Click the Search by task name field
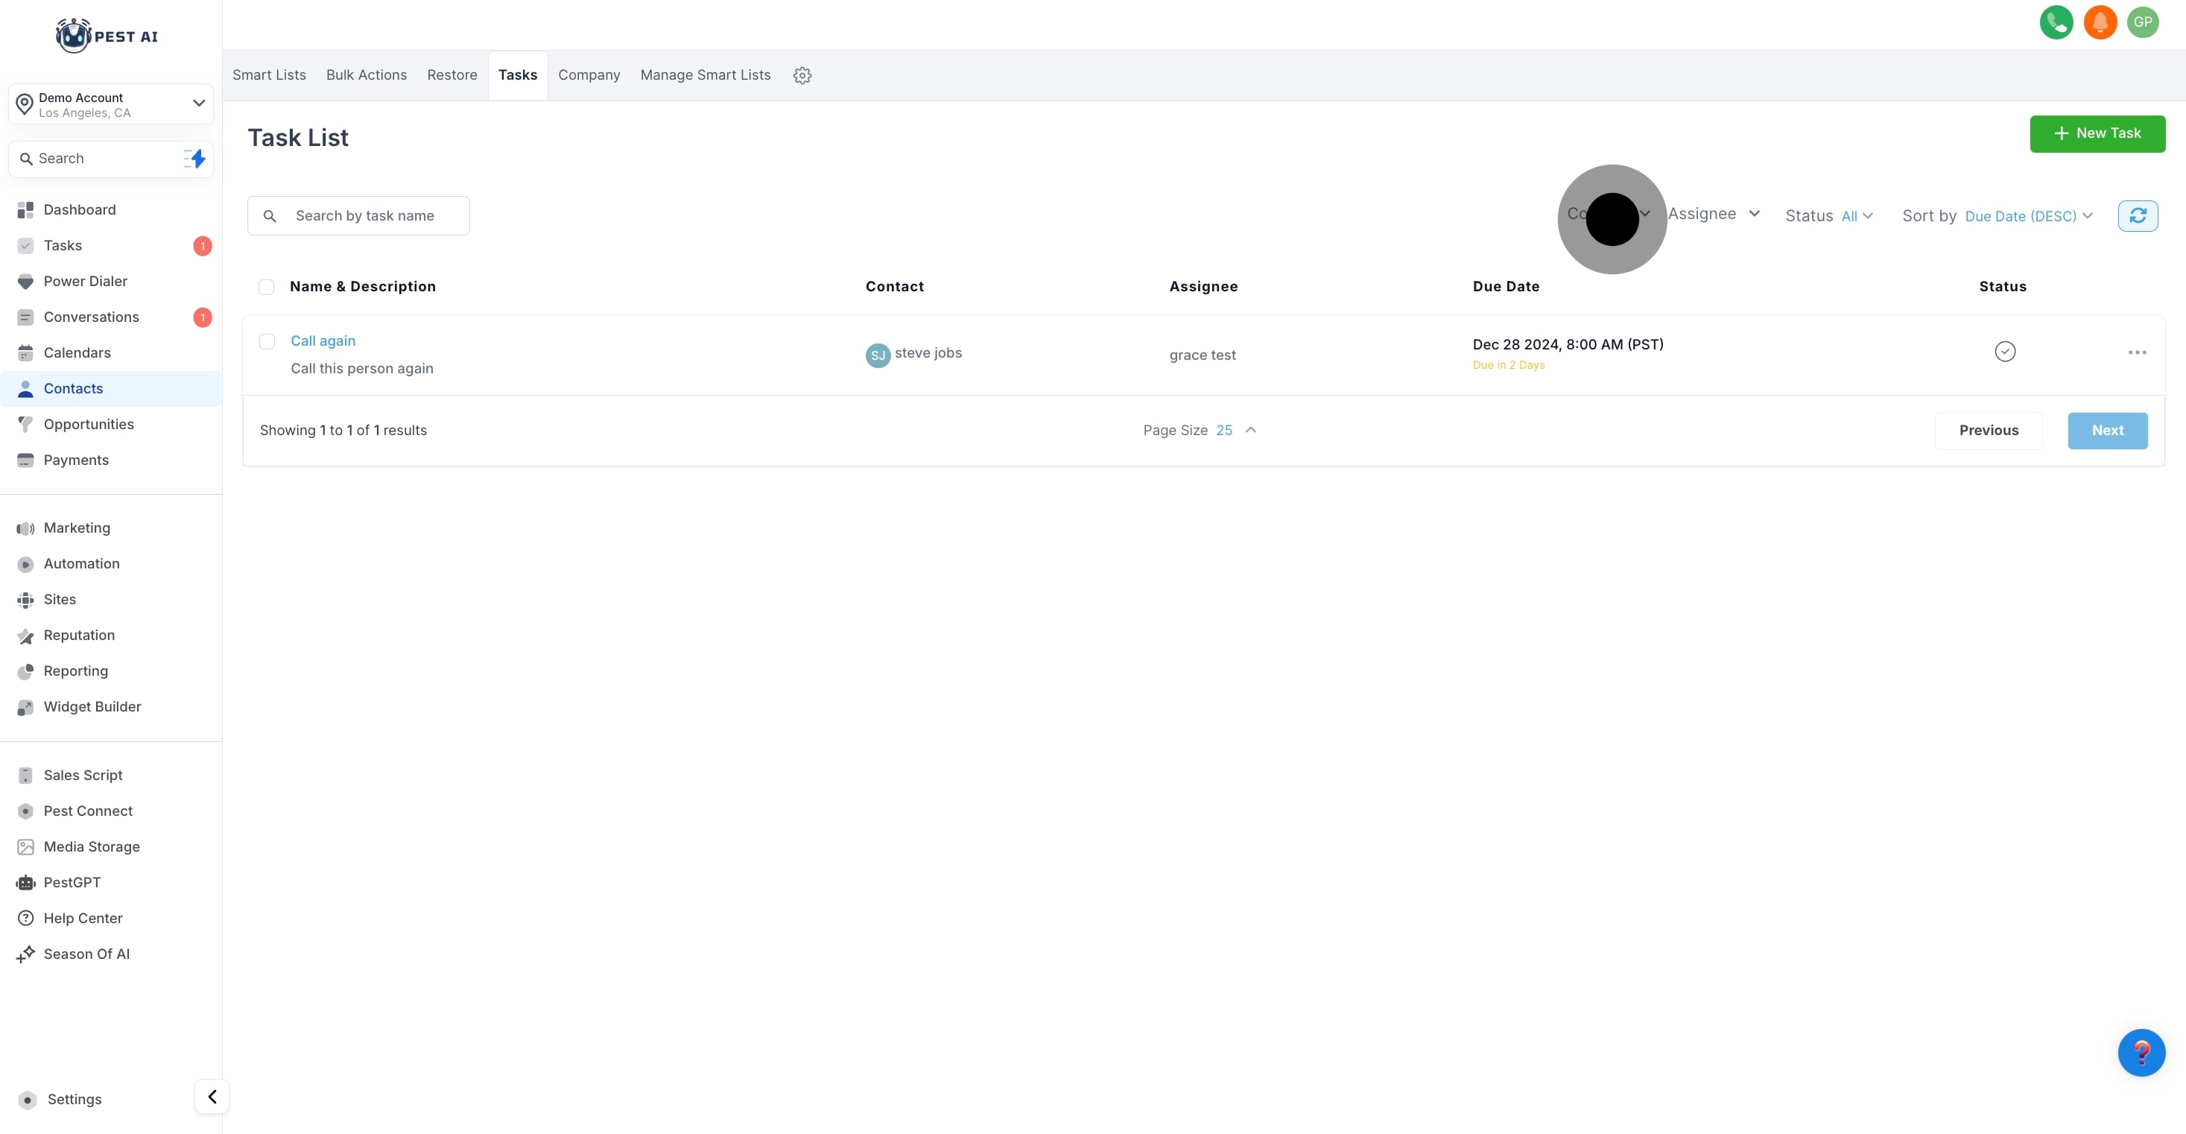Image resolution: width=2186 pixels, height=1134 pixels. tap(365, 217)
